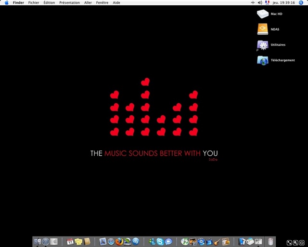Select the orange NDAS drive

[263, 29]
